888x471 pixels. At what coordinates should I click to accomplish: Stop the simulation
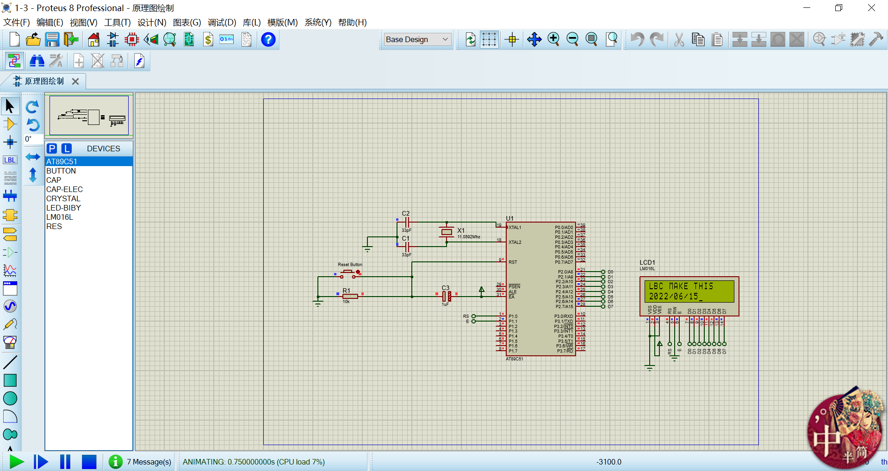89,462
